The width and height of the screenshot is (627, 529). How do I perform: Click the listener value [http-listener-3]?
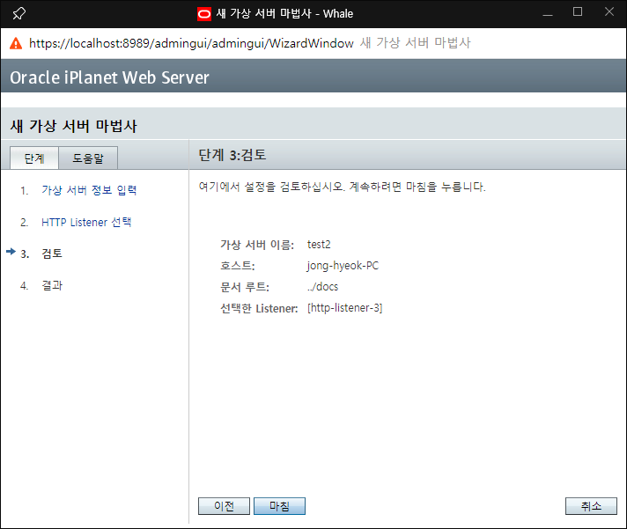click(344, 308)
